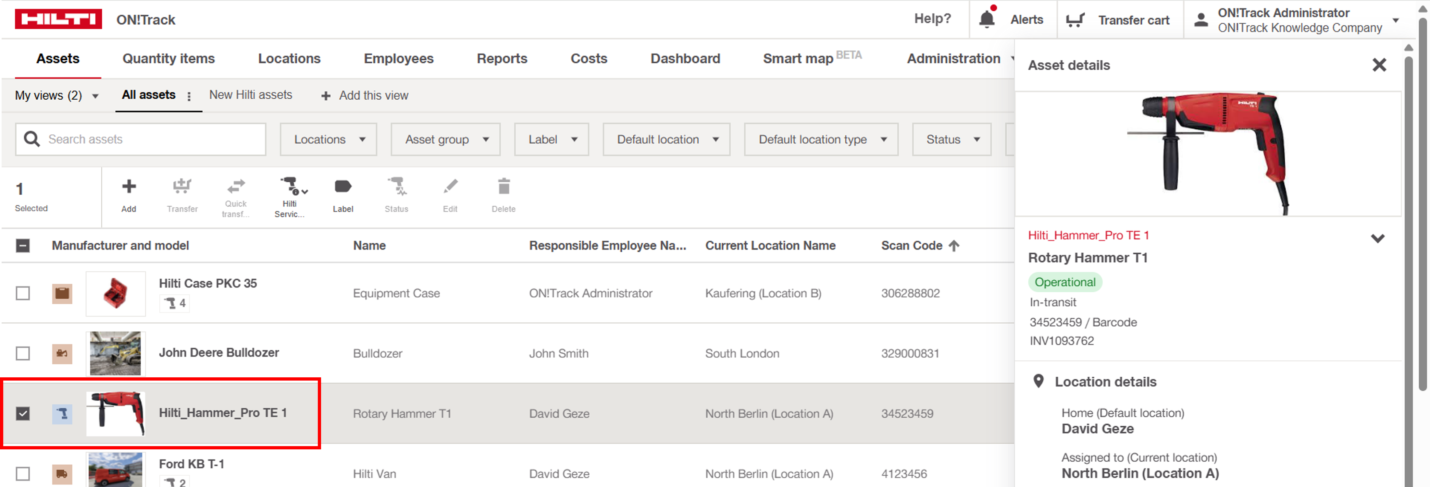
Task: Click the Hilti_Hammer_Pro TE 1 asset type icon
Action: [62, 414]
